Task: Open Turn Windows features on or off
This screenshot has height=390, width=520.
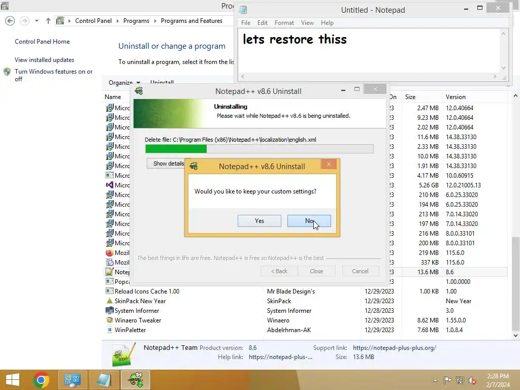Action: click(53, 75)
